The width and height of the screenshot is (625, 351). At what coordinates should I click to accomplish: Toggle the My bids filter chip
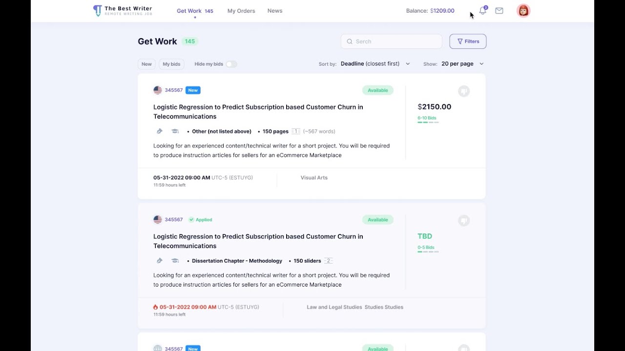tap(171, 64)
